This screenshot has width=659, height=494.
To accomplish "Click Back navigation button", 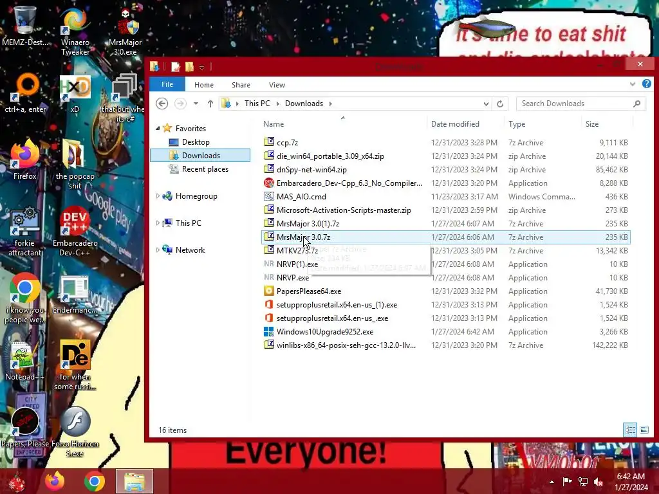I will point(162,104).
